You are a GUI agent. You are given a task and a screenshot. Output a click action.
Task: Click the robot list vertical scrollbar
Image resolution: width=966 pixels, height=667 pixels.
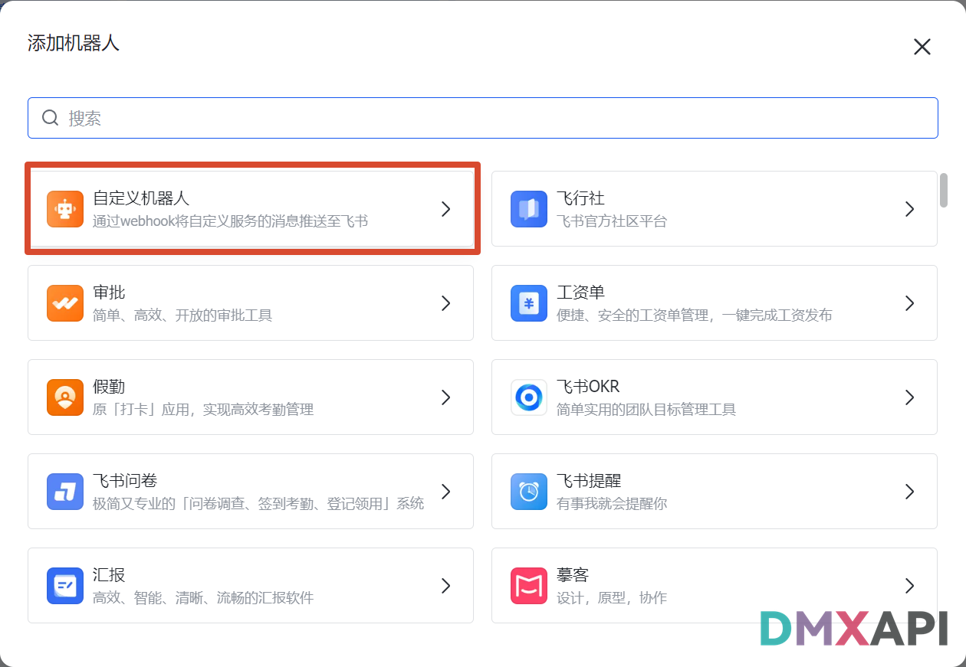coord(944,190)
